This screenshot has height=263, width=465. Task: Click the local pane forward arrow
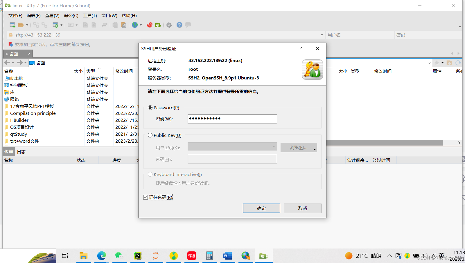20,63
